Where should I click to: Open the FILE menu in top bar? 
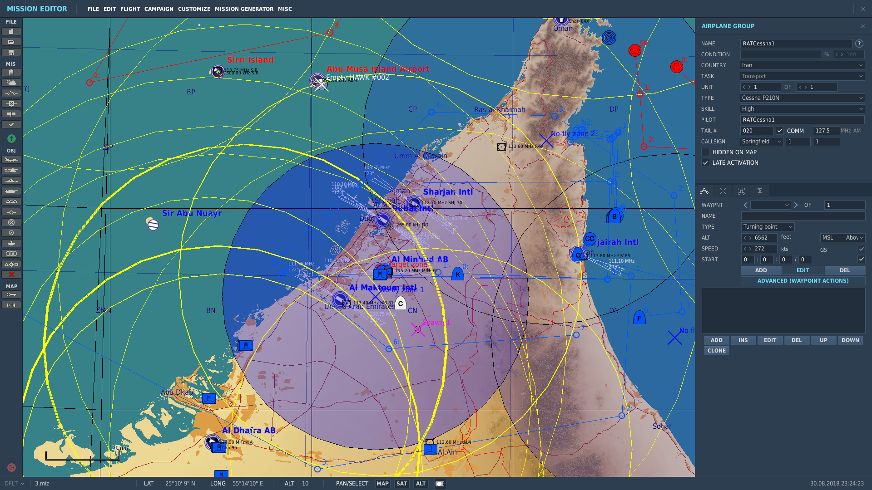[93, 9]
